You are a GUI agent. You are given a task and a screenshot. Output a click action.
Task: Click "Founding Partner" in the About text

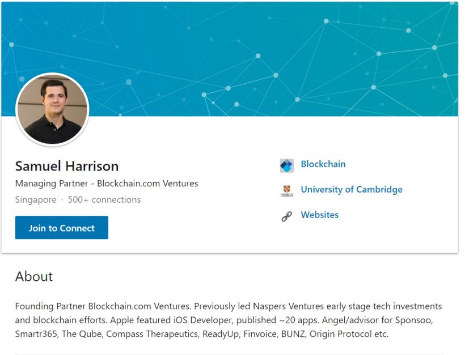click(50, 306)
